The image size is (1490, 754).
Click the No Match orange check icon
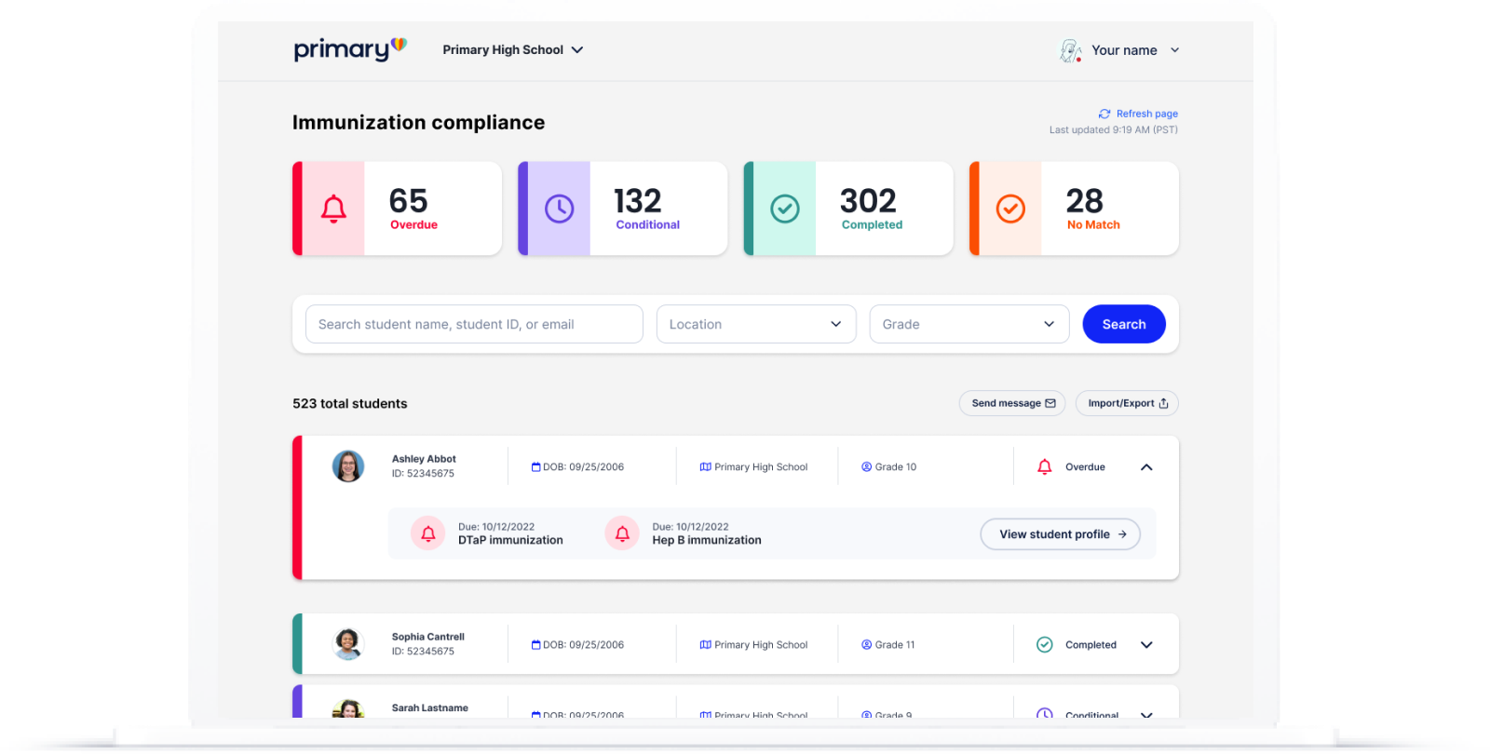(1010, 209)
